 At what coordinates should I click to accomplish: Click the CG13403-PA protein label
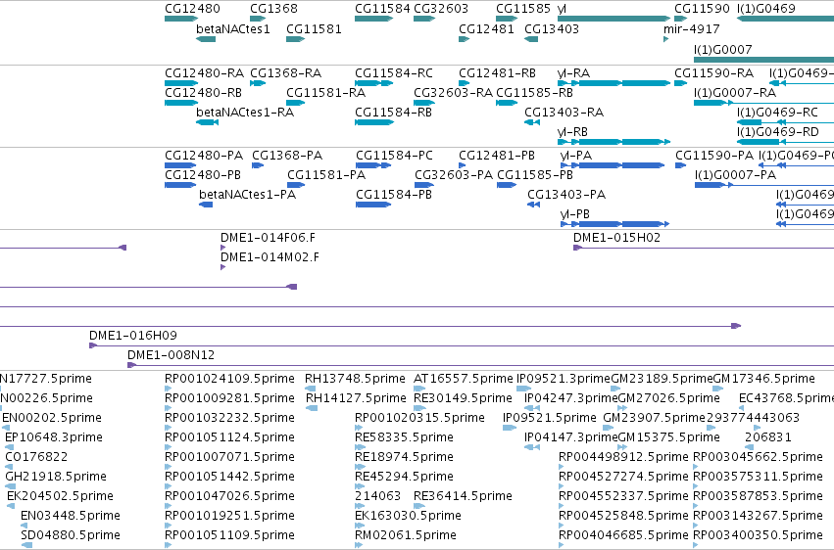(x=566, y=195)
